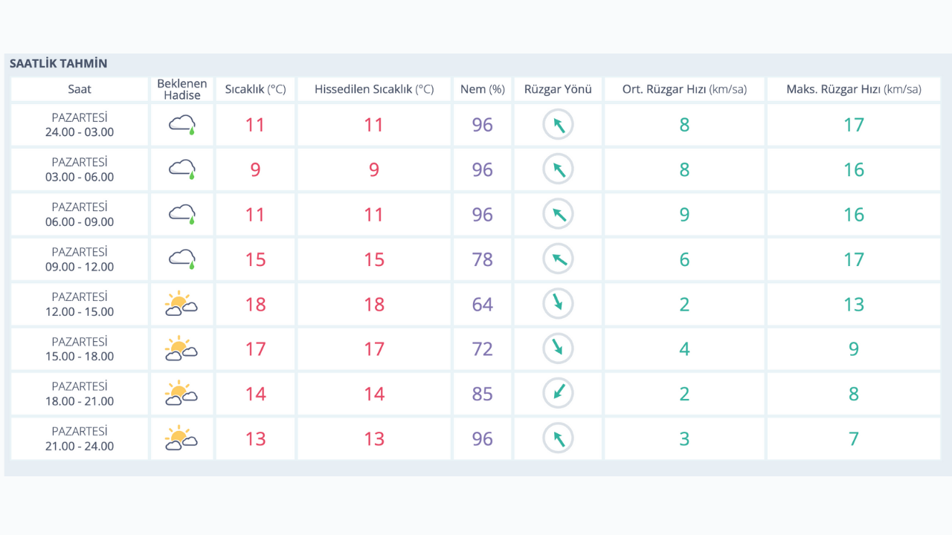
Task: Select the Beklenen Hadise column header
Action: point(182,89)
